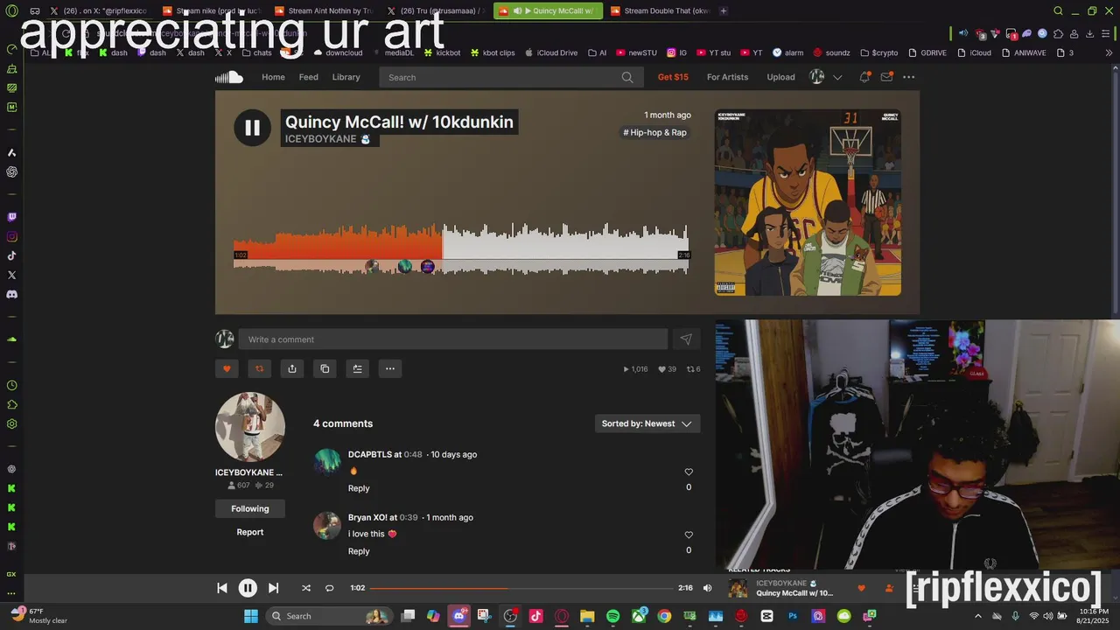Open the Sorted by: Newest dropdown
The image size is (1120, 630).
pos(647,423)
